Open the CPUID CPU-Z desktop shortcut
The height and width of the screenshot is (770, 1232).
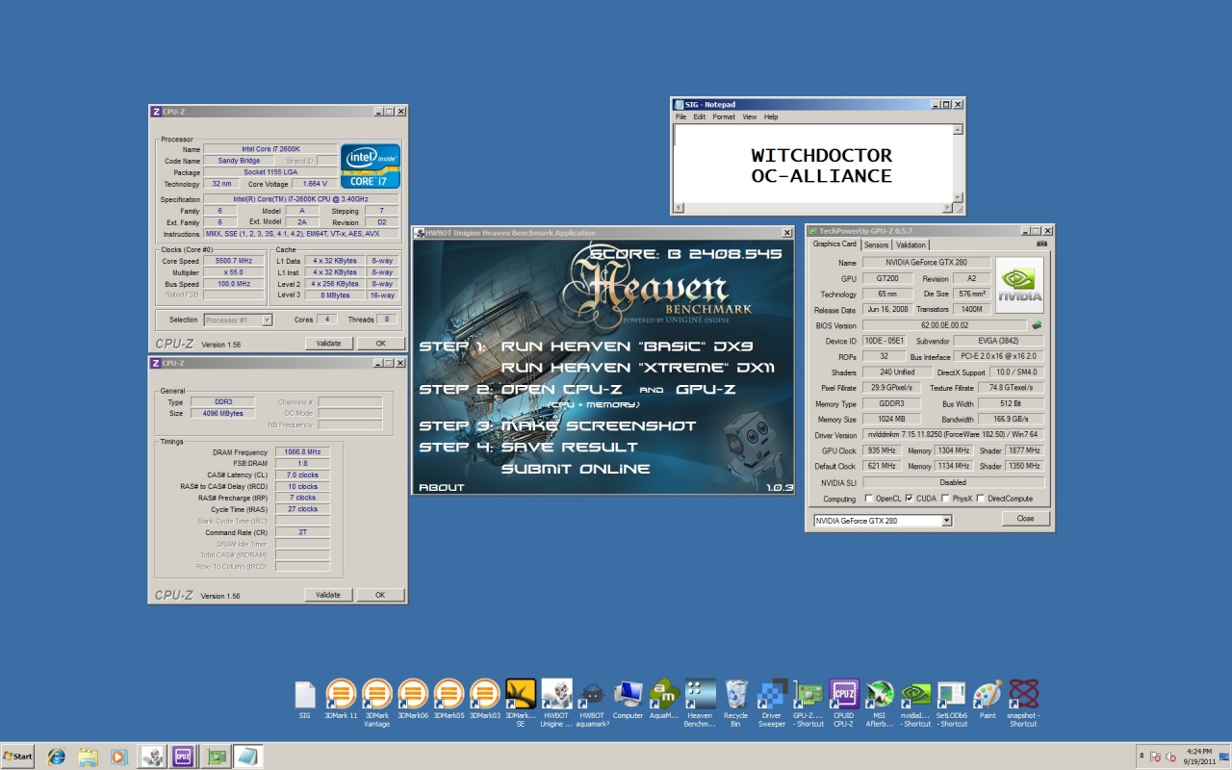point(844,695)
